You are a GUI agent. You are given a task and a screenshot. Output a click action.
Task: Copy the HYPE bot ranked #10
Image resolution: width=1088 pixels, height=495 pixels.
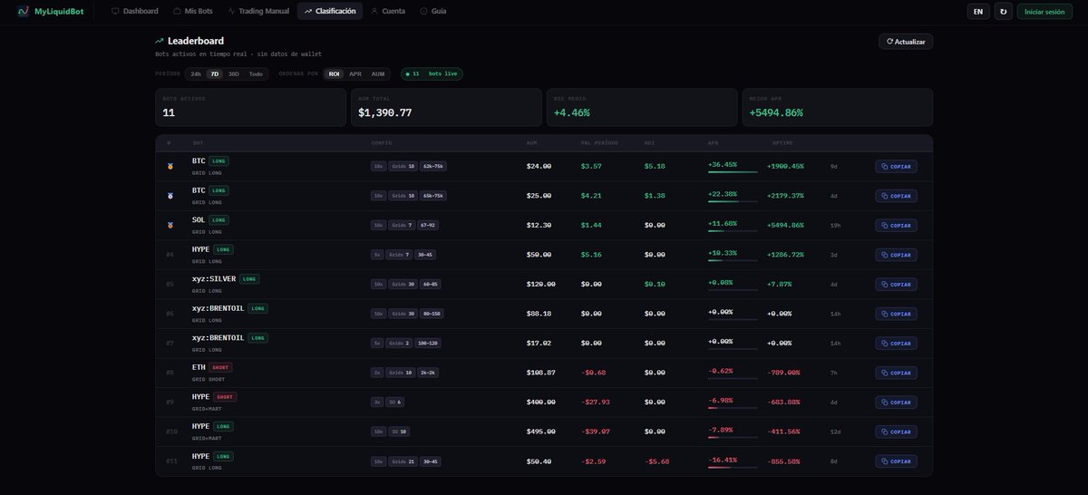click(896, 432)
